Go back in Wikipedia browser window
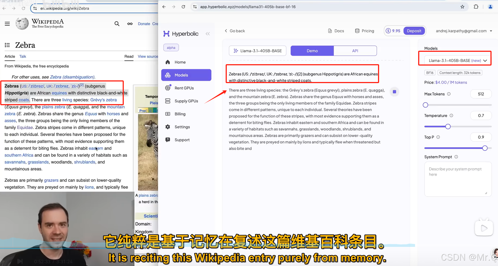The height and width of the screenshot is (266, 498). pyautogui.click(x=4, y=8)
